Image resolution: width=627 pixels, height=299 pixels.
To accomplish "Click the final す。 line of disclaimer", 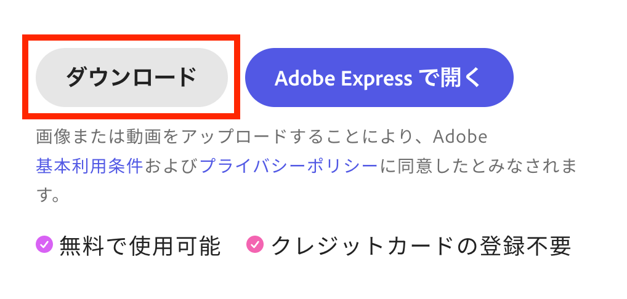I will pyautogui.click(x=49, y=196).
